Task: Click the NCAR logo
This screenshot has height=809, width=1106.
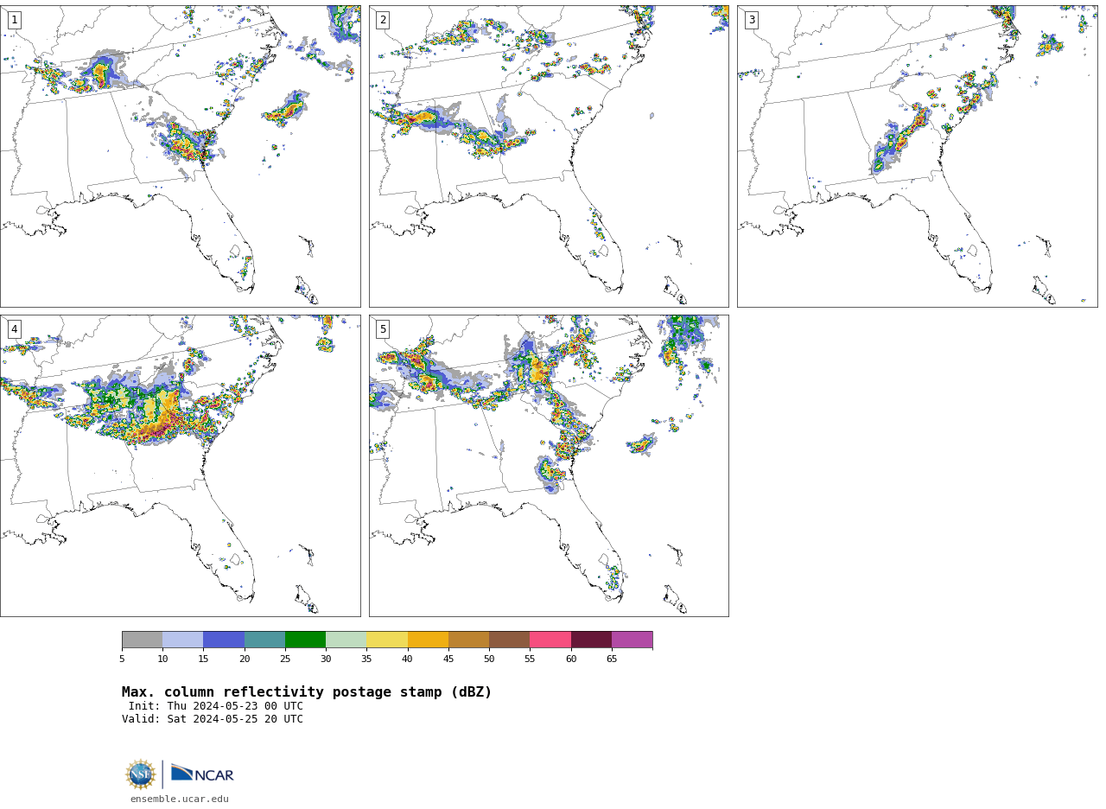Action: [202, 774]
